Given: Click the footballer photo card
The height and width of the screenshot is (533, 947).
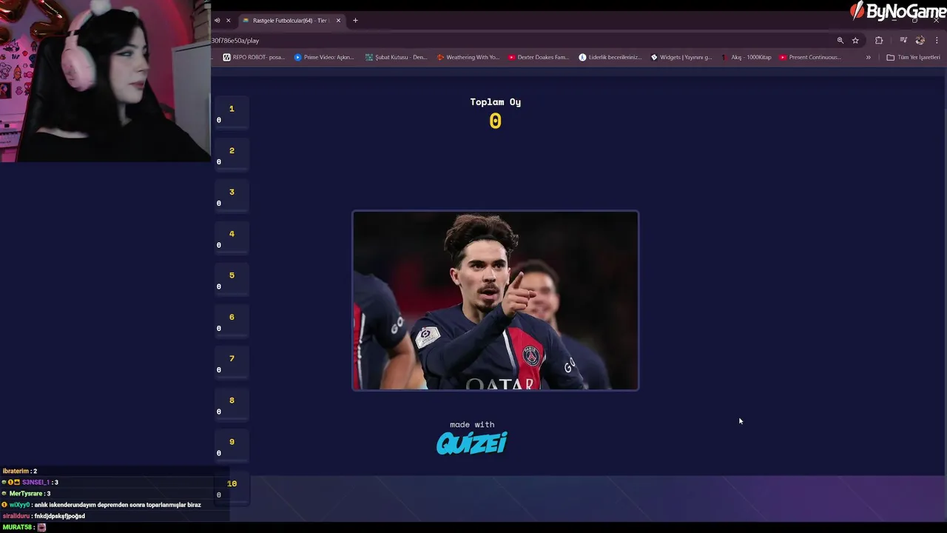Looking at the screenshot, I should coord(495,301).
